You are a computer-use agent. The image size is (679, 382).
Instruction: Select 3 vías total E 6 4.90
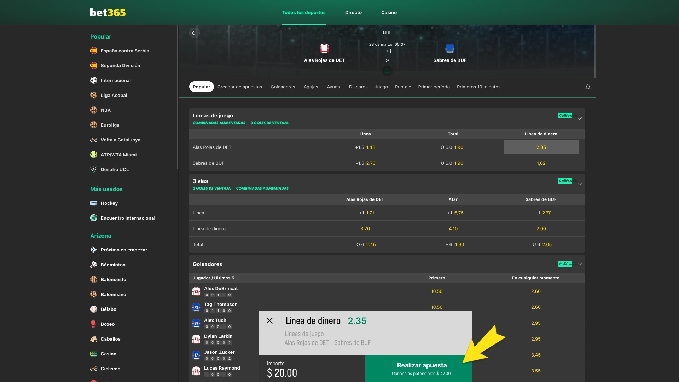click(x=454, y=244)
